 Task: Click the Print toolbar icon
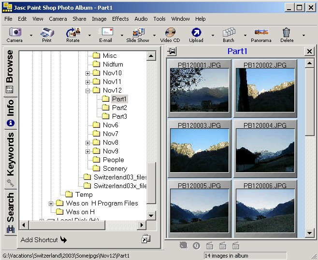coord(46,34)
